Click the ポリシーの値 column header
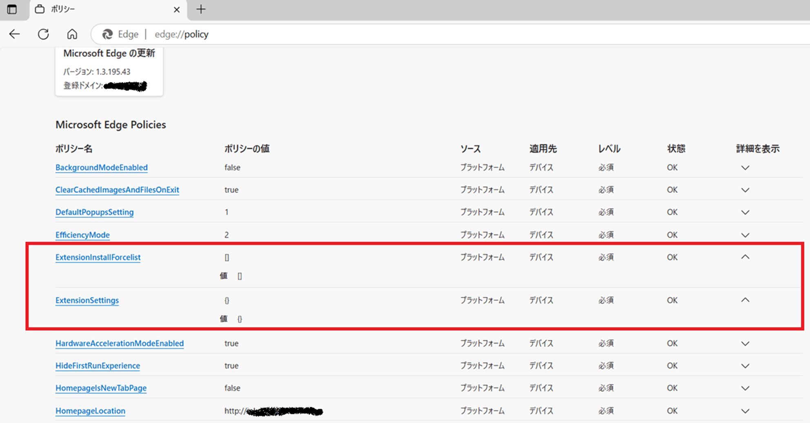810x423 pixels. (247, 149)
